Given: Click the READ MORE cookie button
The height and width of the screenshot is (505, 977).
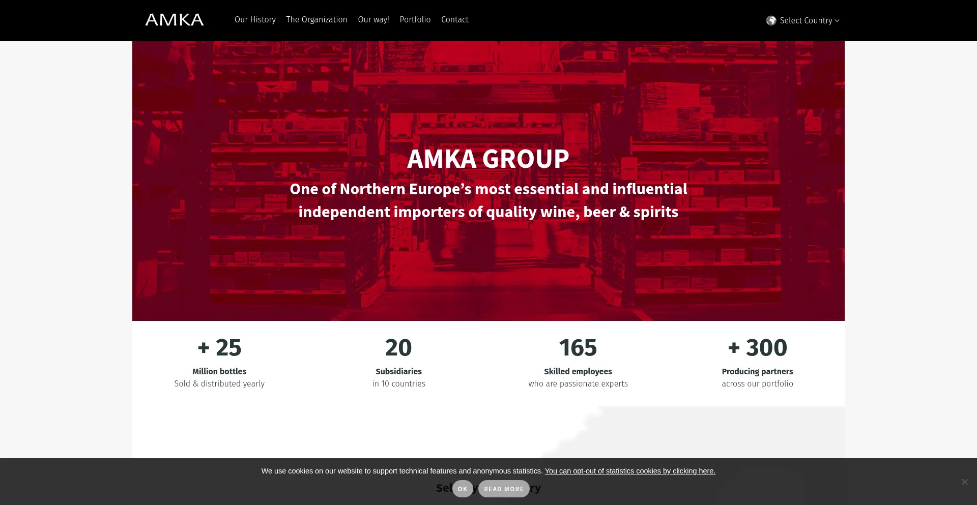Looking at the screenshot, I should (503, 489).
